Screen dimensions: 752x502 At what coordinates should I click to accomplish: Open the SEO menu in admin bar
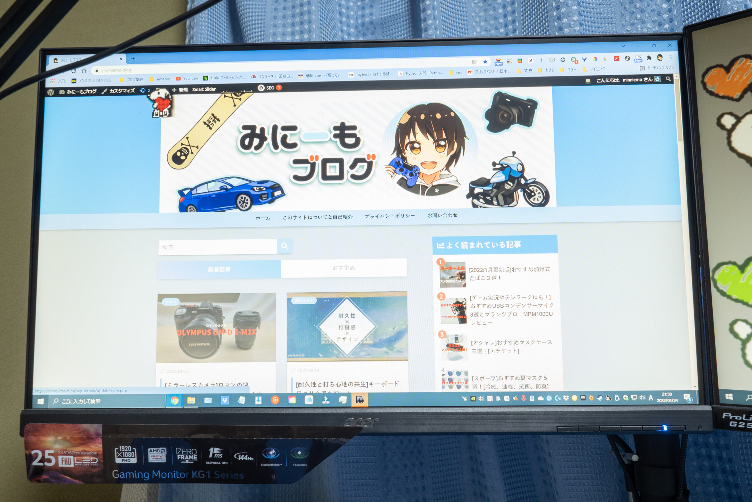point(270,88)
